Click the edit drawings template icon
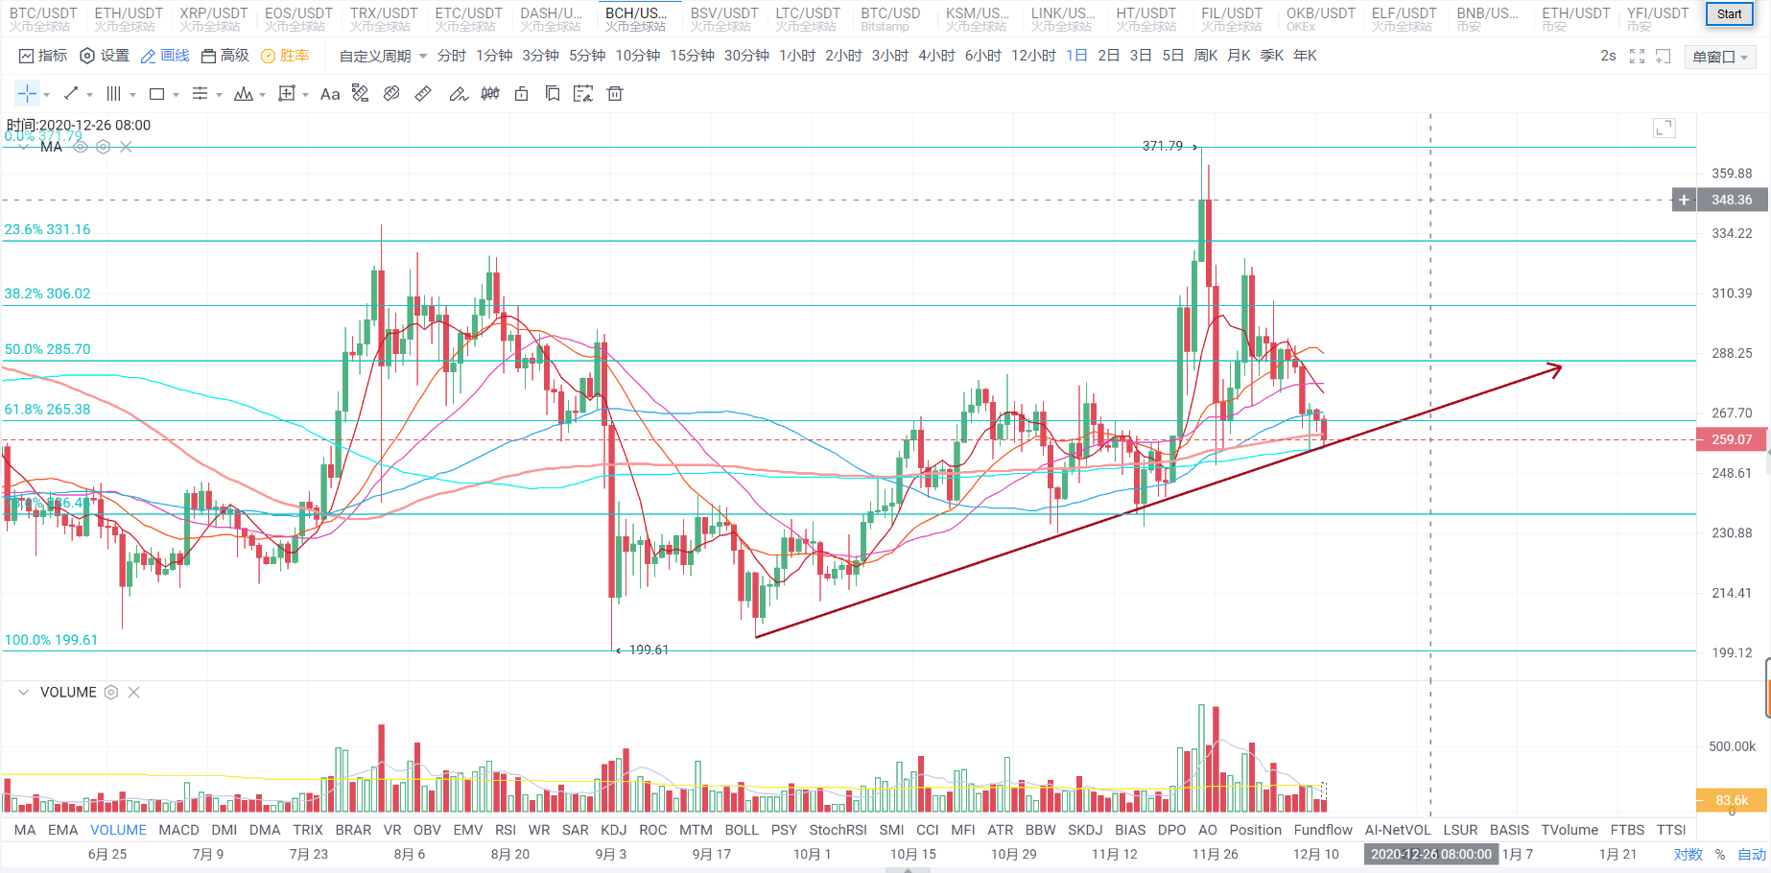The width and height of the screenshot is (1771, 873). click(583, 93)
